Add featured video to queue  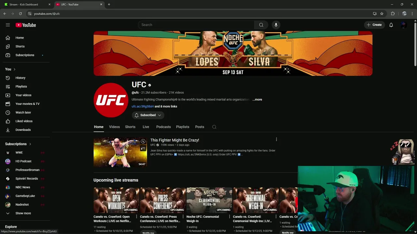[143, 149]
